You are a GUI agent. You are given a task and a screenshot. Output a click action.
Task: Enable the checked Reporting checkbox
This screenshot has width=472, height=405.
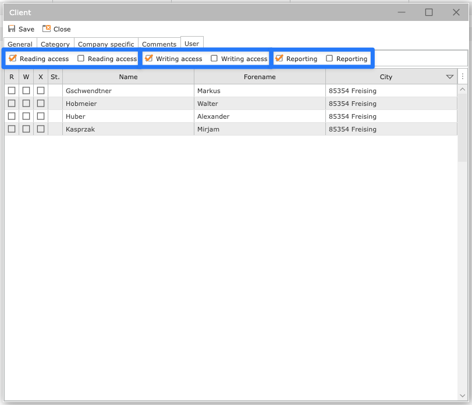point(279,58)
